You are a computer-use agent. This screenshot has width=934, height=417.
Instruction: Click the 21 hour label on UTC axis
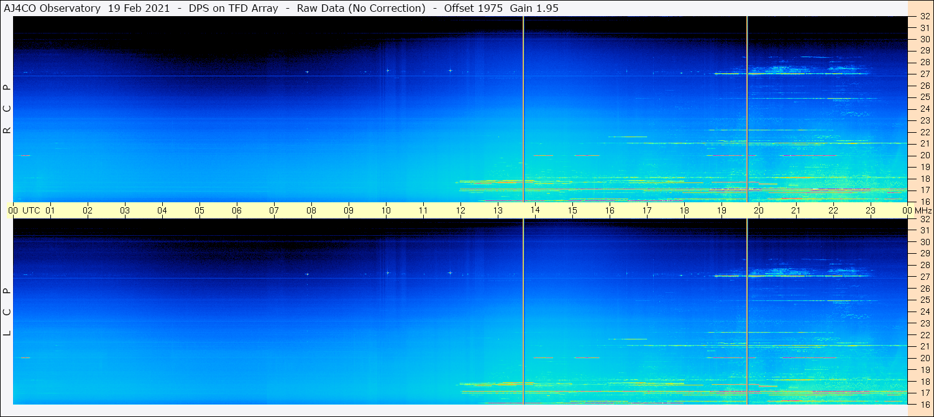(796, 210)
